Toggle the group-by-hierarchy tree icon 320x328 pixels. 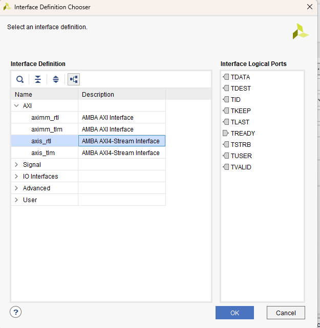(74, 79)
